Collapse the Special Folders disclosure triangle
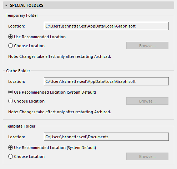Screen dimensions: 177x169 [6, 5]
